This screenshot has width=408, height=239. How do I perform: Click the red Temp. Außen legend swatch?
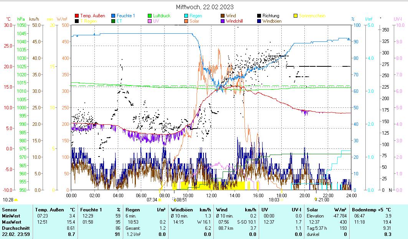77,16
